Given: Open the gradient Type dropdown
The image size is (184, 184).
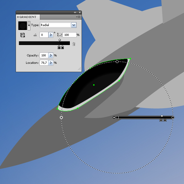Looking at the screenshot, I should (x=74, y=25).
